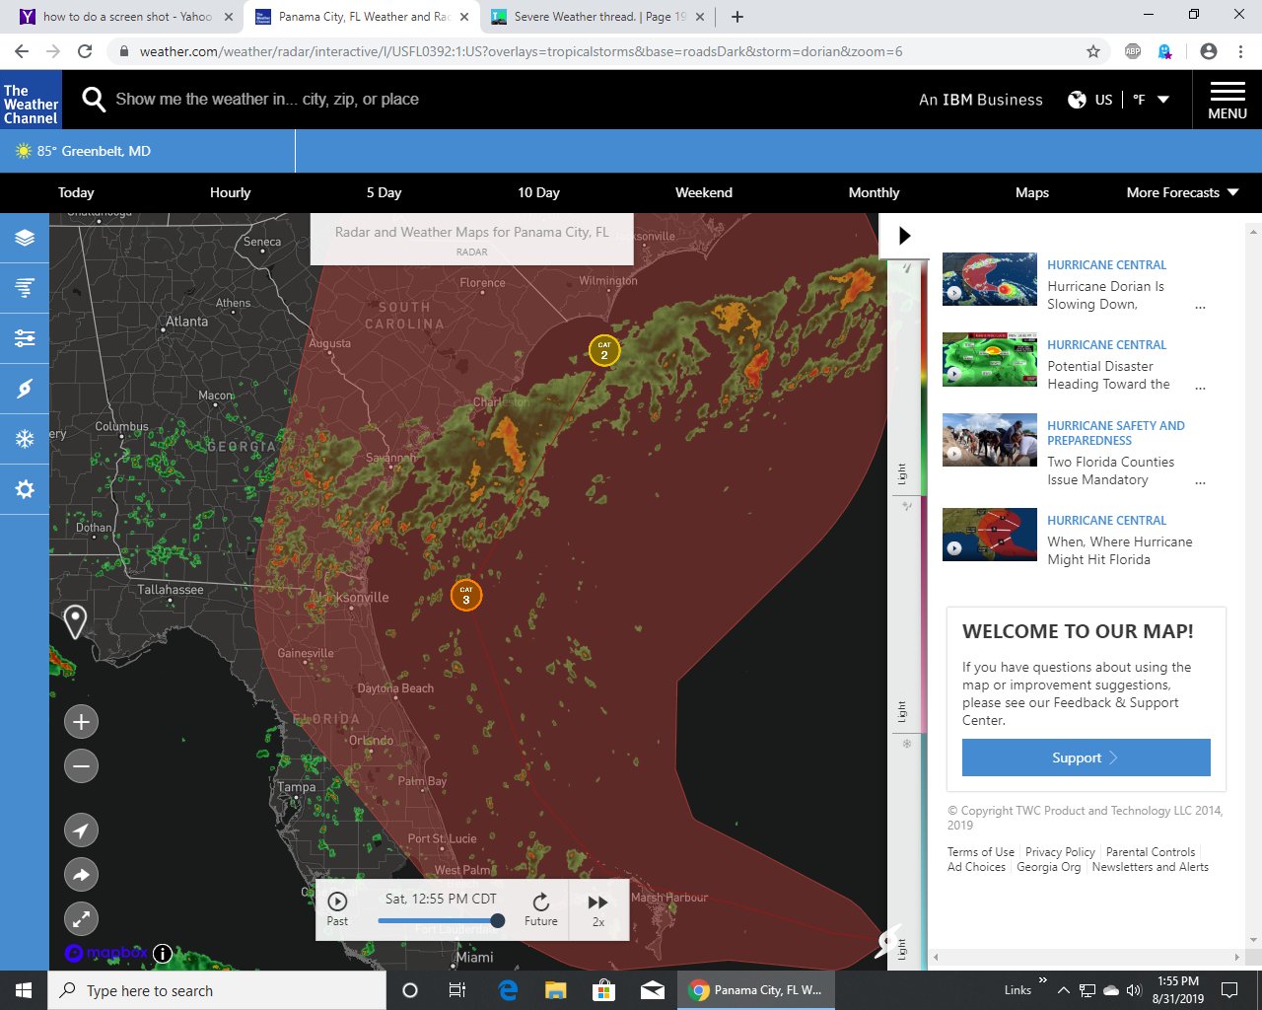The width and height of the screenshot is (1262, 1010).
Task: Open When, Where Hurricane Might Hit Florida
Action: (x=1119, y=550)
